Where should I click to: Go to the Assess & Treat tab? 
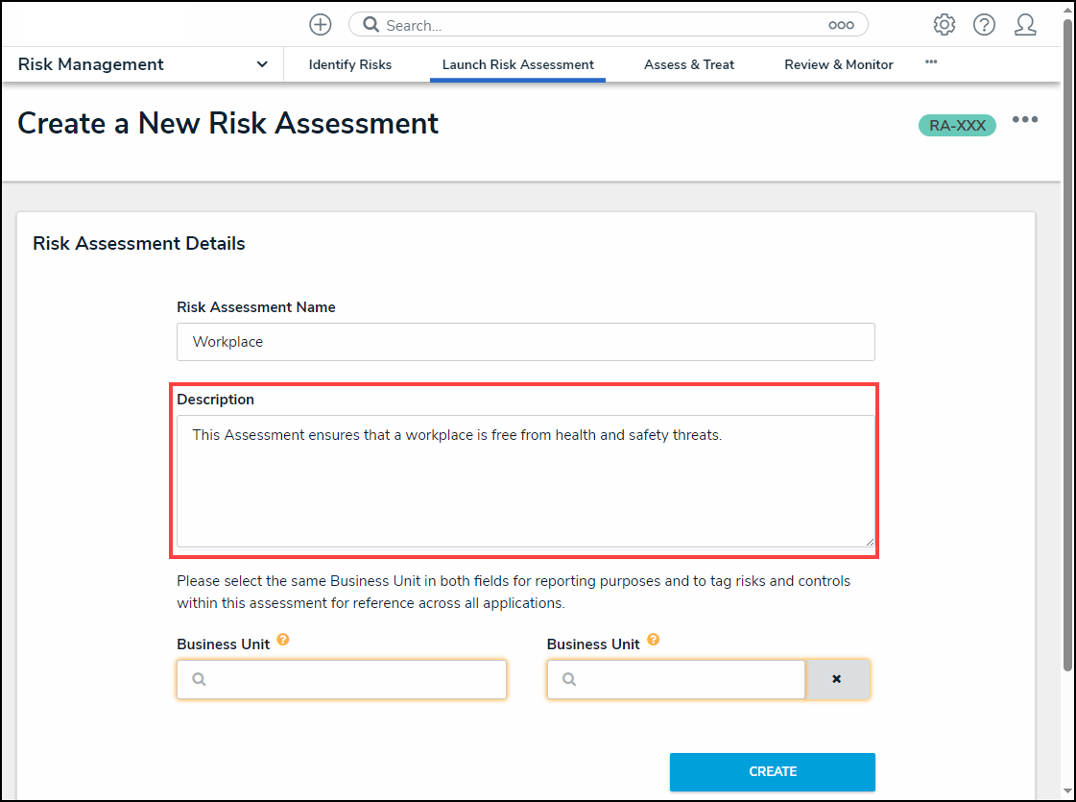click(x=689, y=64)
